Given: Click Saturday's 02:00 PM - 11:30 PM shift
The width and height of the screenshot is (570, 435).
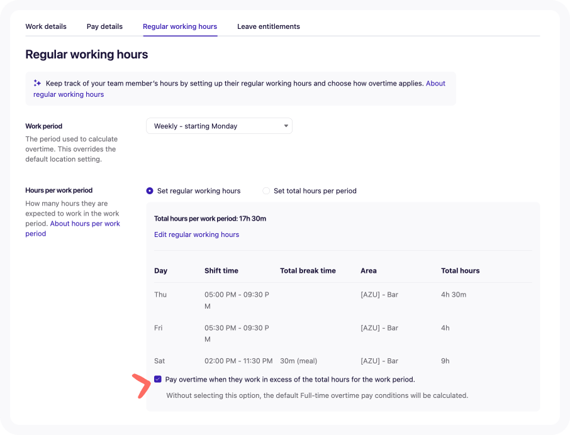Looking at the screenshot, I should (x=238, y=361).
